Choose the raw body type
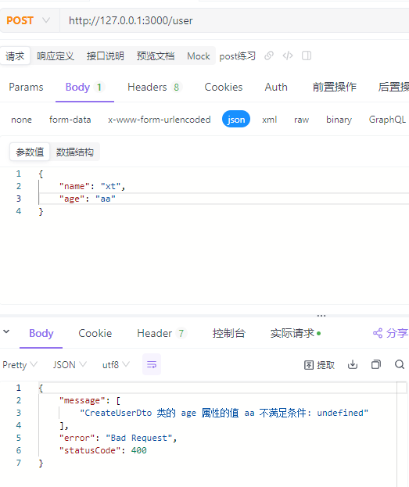The width and height of the screenshot is (409, 487). pyautogui.click(x=301, y=120)
